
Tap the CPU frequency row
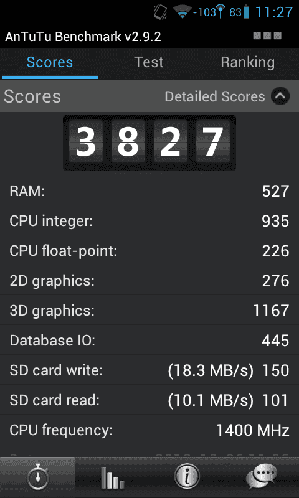(x=149, y=430)
